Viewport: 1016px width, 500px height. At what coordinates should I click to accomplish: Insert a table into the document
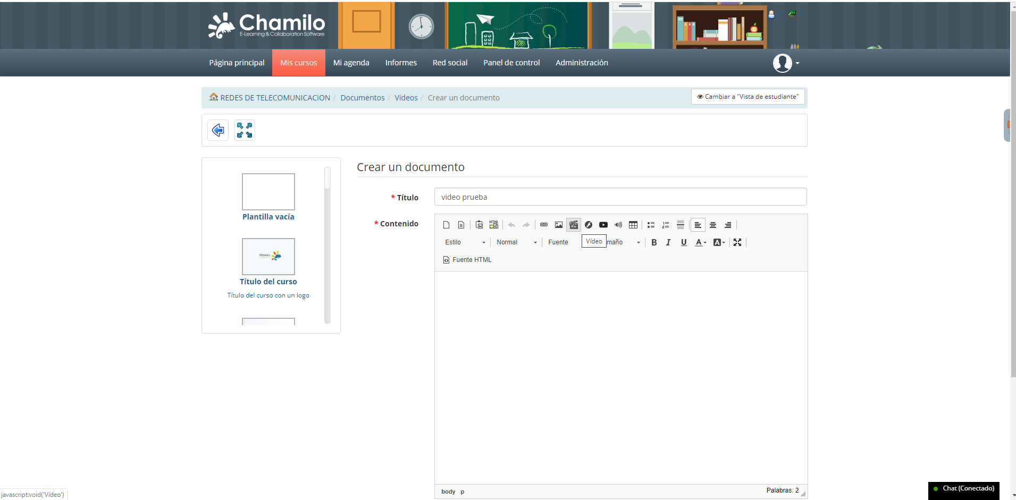pos(633,224)
